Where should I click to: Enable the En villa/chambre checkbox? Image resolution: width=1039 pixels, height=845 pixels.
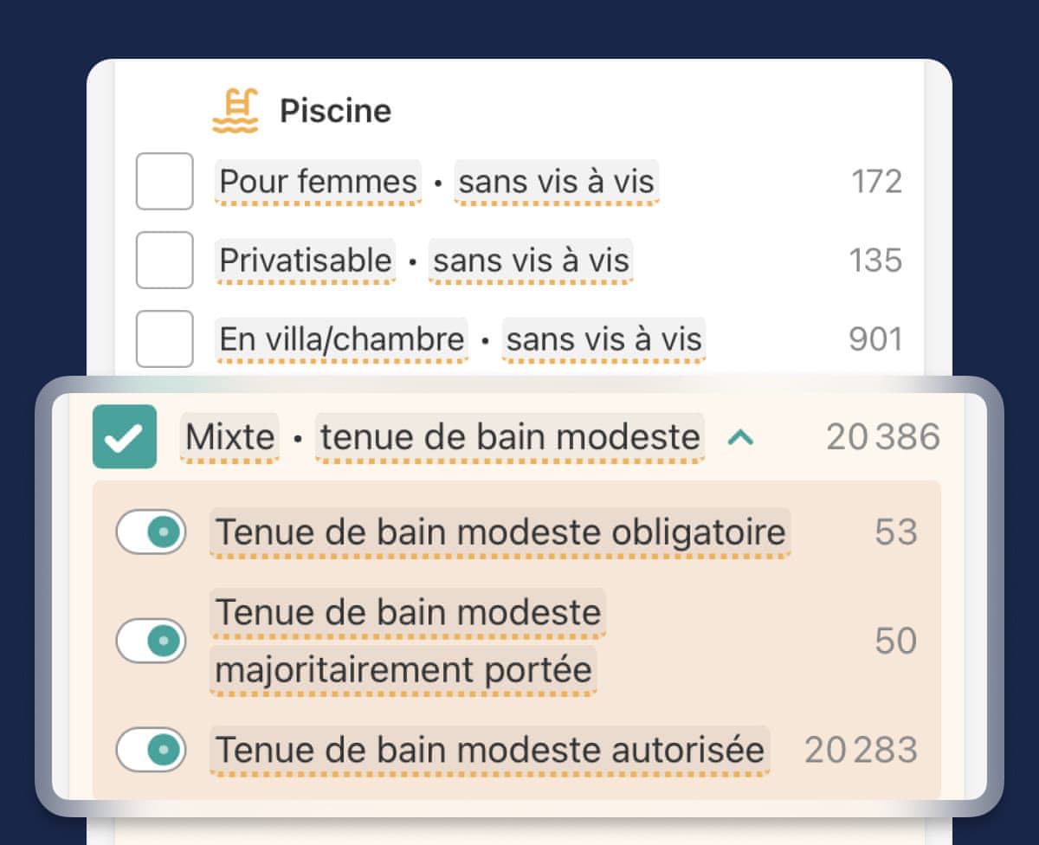(165, 339)
